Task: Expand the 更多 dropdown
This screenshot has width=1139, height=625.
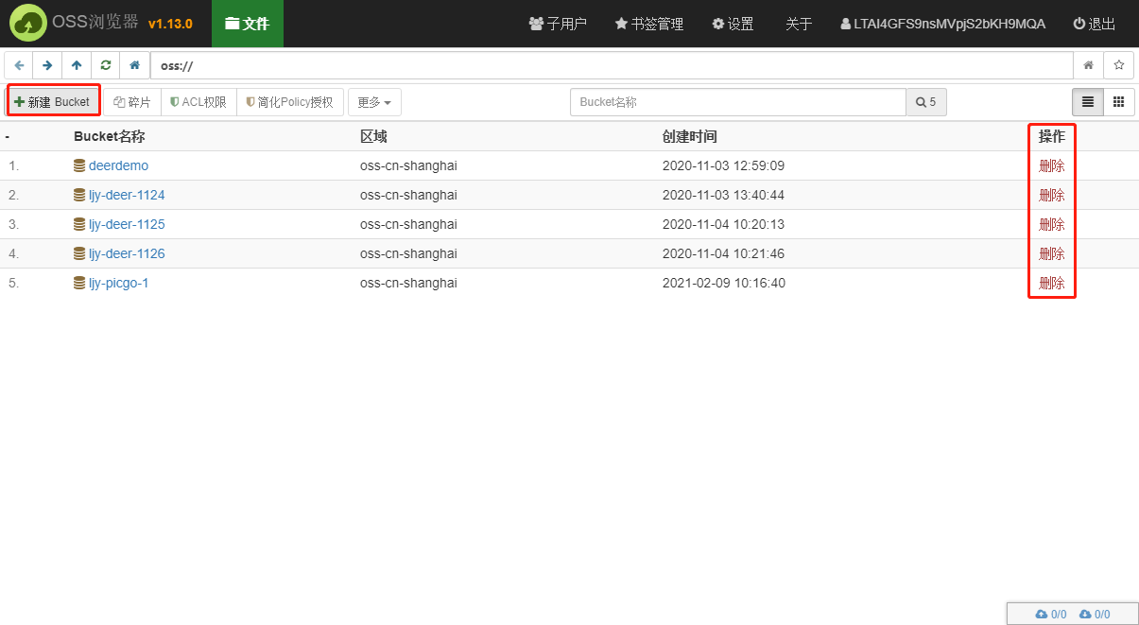Action: coord(374,102)
